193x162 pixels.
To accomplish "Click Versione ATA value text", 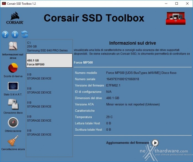I will point(133,104).
